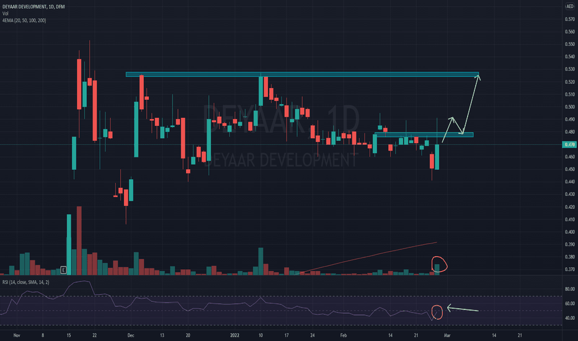Click the 22 date label on time axis
The image size is (578, 341).
point(95,335)
